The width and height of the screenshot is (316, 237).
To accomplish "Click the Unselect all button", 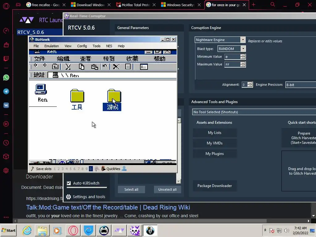I will [x=167, y=189].
